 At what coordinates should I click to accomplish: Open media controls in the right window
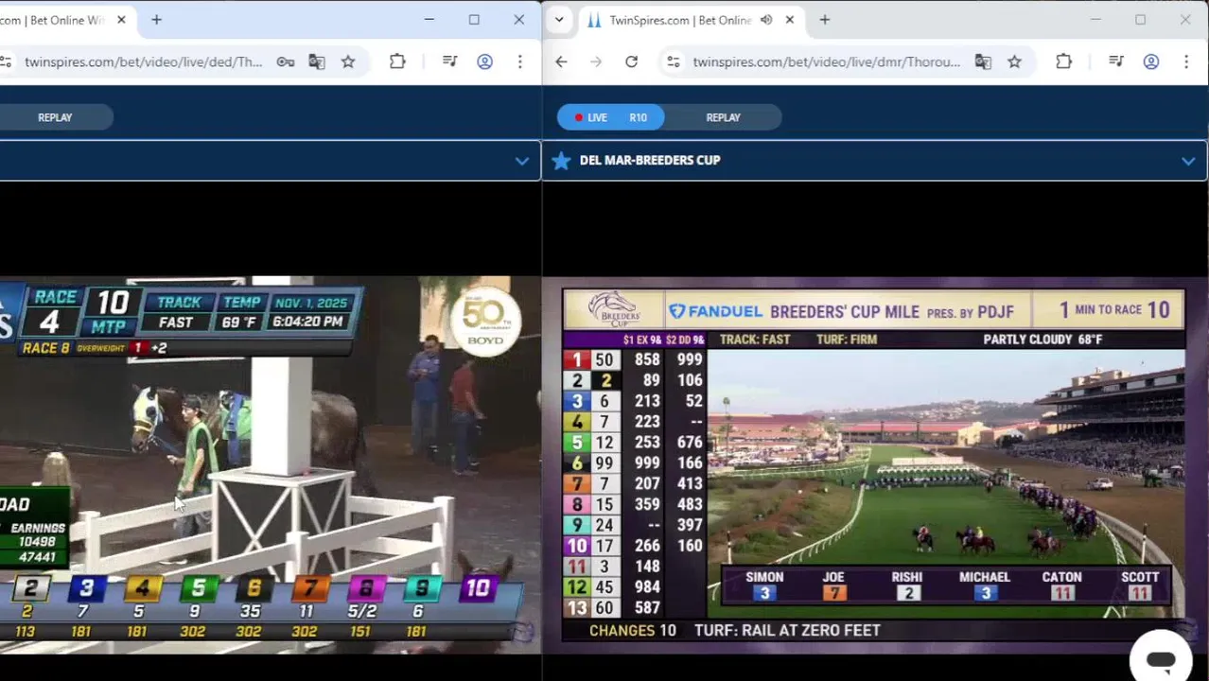[x=1116, y=62]
